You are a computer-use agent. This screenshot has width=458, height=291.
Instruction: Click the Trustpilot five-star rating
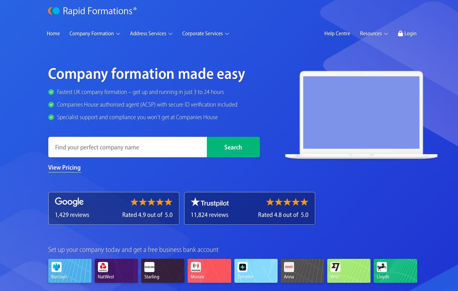coord(287,202)
